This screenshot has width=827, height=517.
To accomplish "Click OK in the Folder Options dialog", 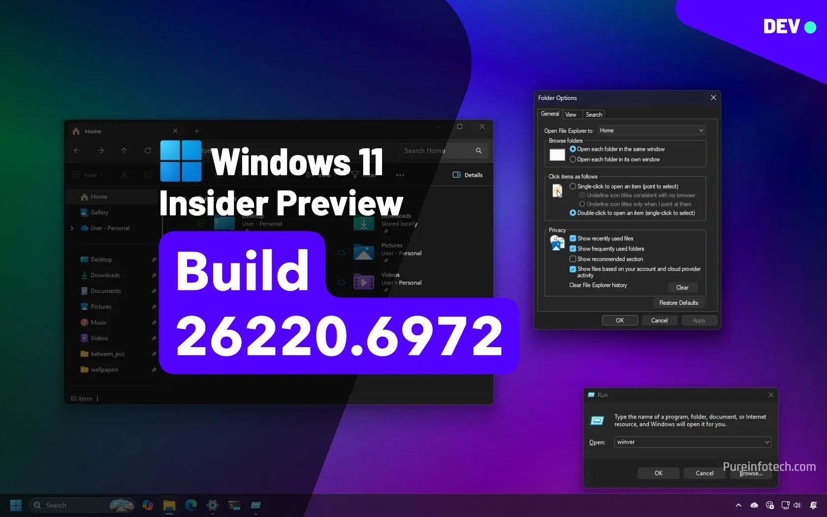I will [x=620, y=321].
